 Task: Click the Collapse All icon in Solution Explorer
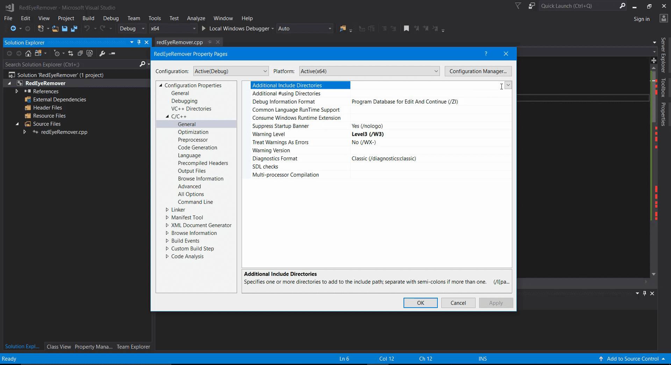click(x=80, y=53)
